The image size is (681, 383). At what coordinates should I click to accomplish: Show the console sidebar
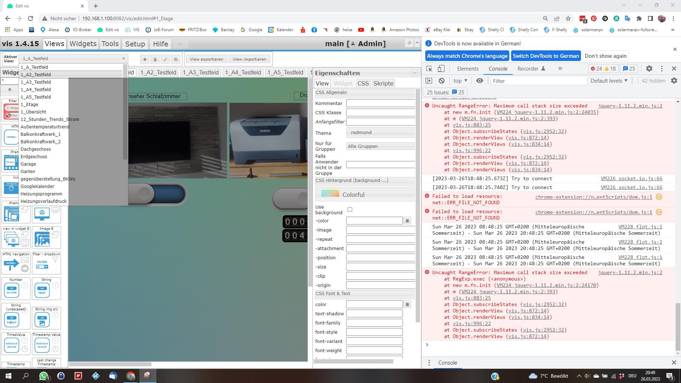pos(429,81)
